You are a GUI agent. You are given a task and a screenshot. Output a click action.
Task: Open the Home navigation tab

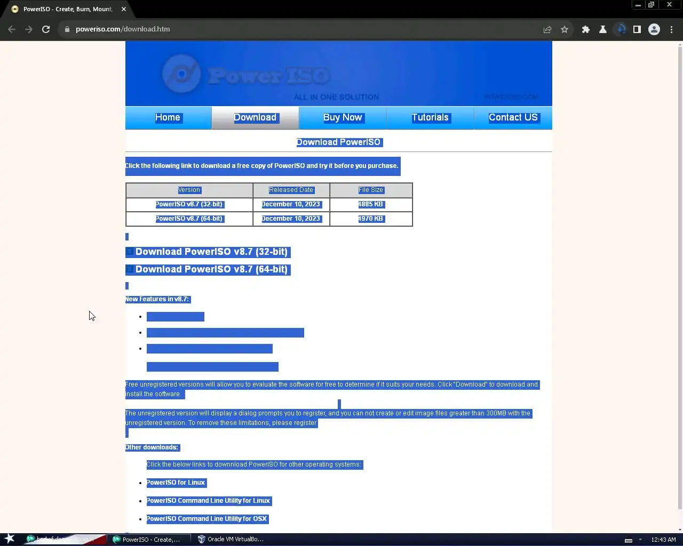pyautogui.click(x=168, y=118)
